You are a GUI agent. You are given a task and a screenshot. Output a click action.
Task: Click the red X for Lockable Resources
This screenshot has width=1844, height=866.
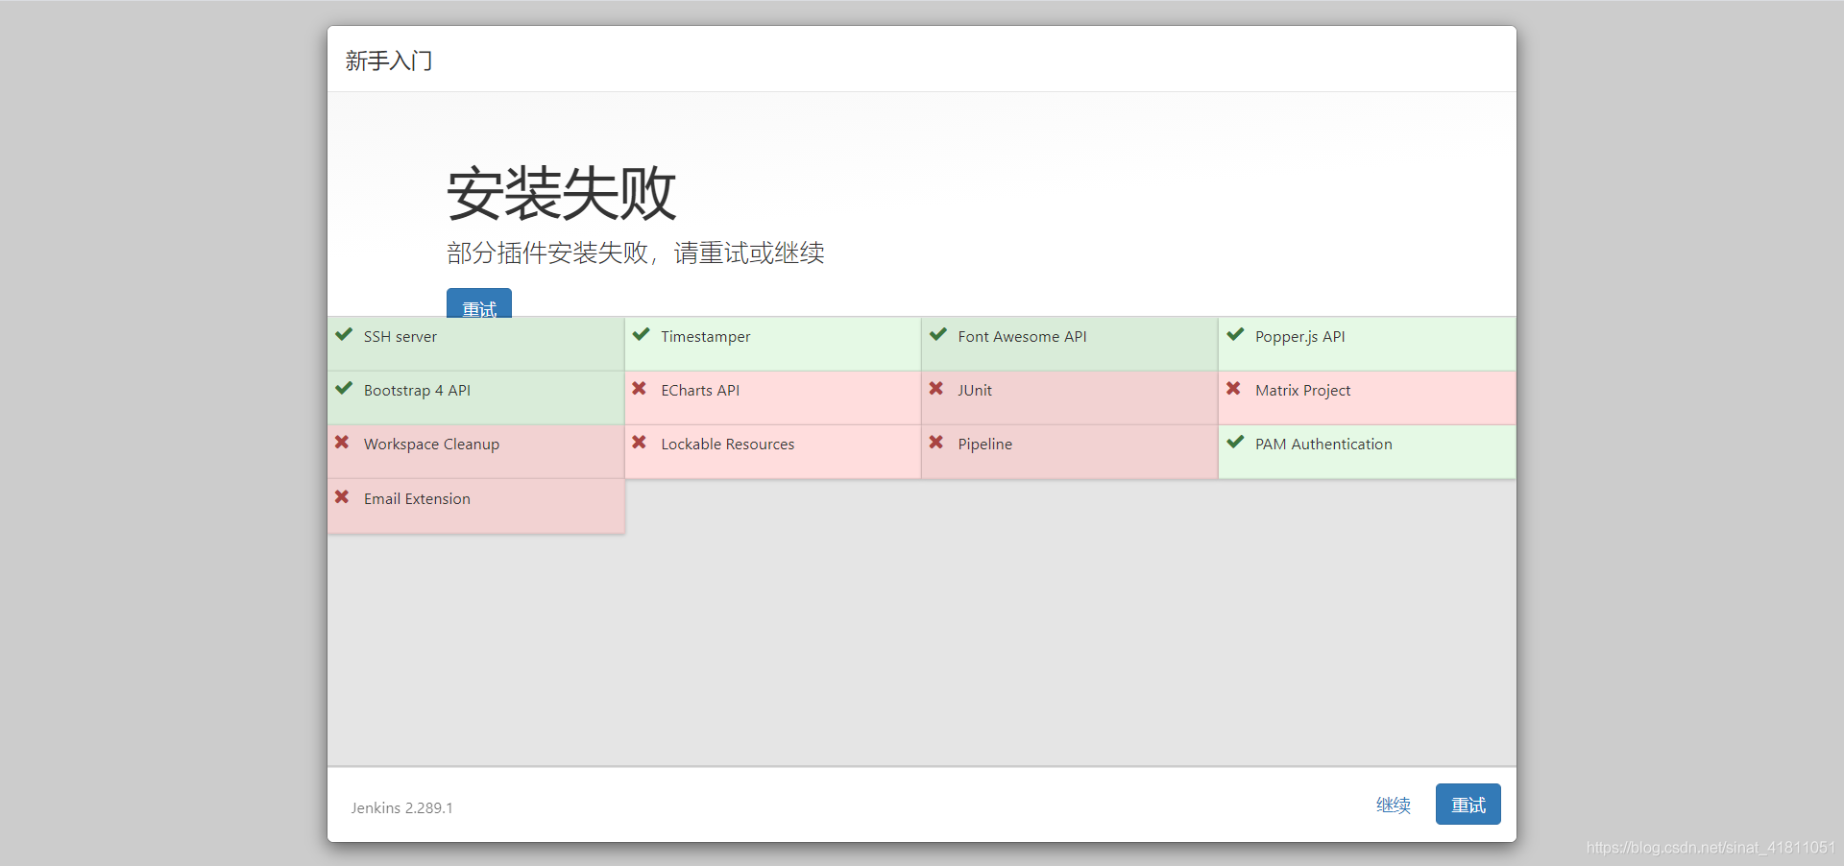click(x=640, y=444)
